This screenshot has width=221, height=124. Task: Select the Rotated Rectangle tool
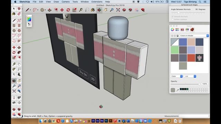point(19,25)
